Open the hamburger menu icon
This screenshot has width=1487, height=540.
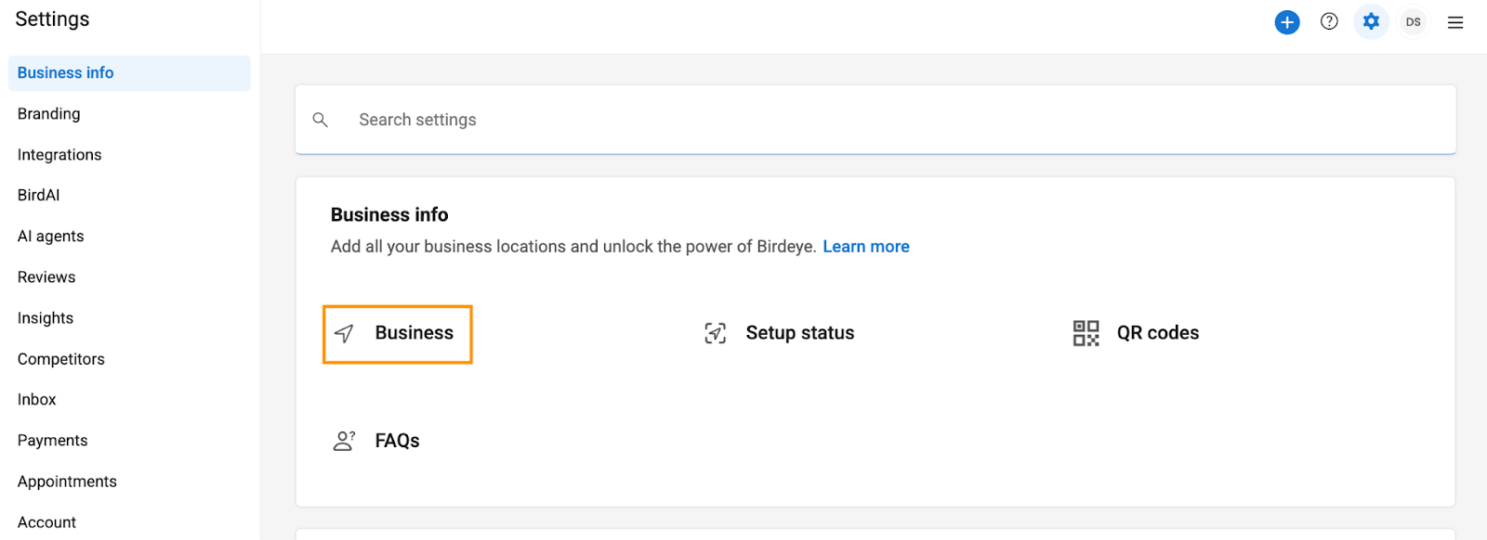[x=1455, y=22]
